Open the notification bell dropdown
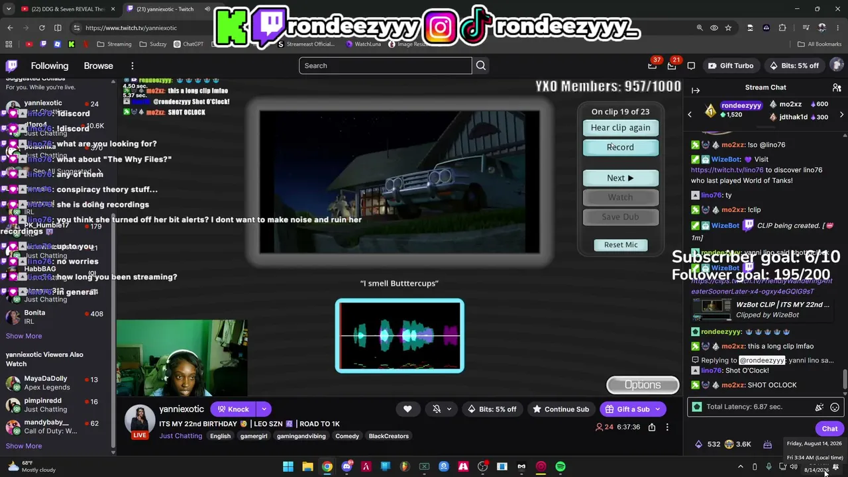 441,409
